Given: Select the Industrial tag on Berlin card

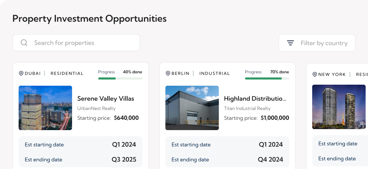Looking at the screenshot, I should 214,73.
